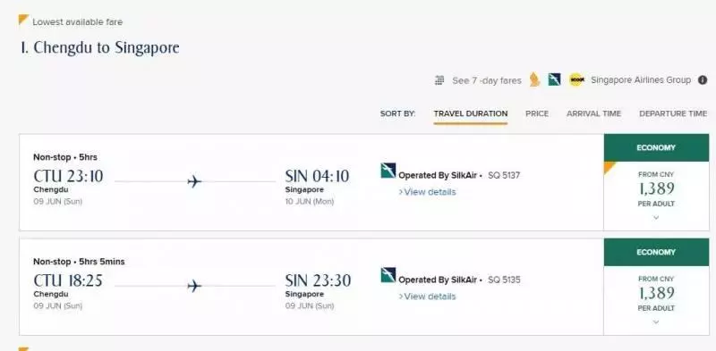The height and width of the screenshot is (351, 716).
Task: Click the yellow Scoot logo icon
Action: [x=577, y=79]
